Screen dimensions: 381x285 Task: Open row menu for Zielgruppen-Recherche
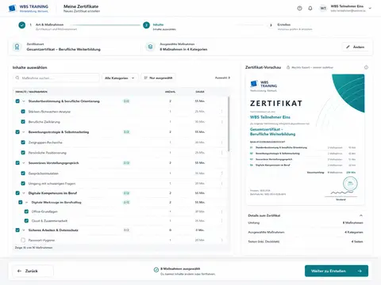pos(221,142)
